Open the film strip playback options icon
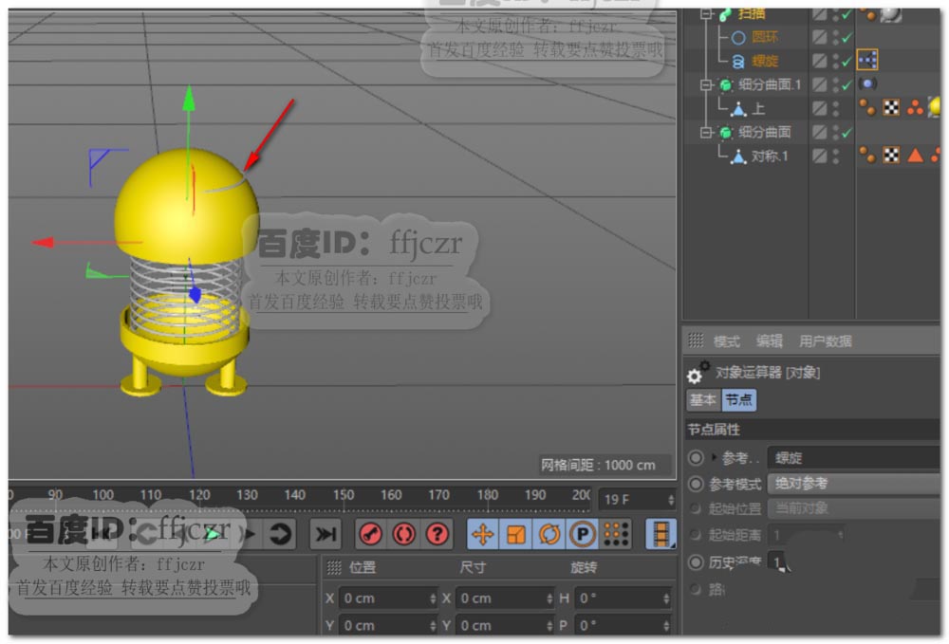This screenshot has height=644, width=949. click(x=661, y=534)
